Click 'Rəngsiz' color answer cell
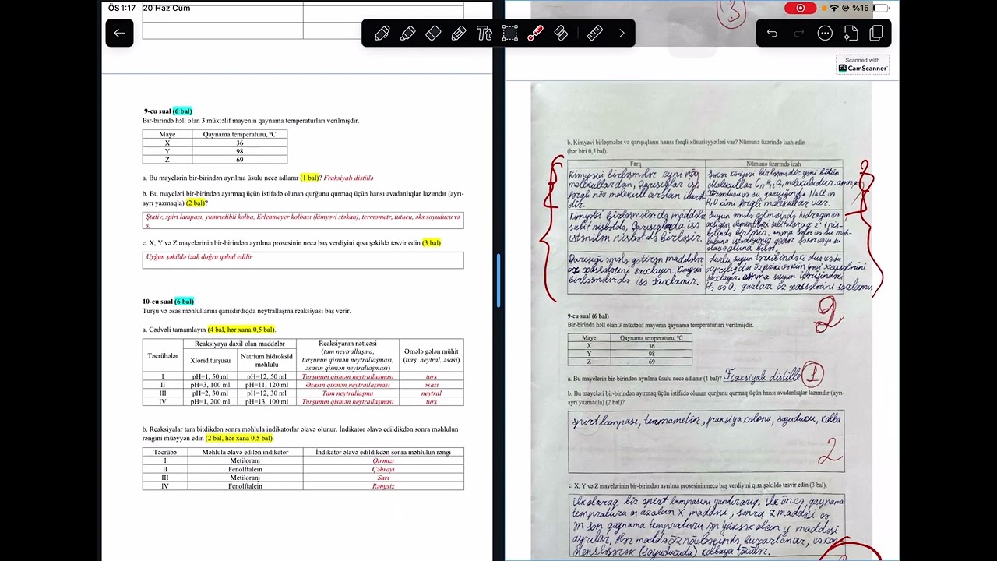This screenshot has height=561, width=997. coord(383,486)
